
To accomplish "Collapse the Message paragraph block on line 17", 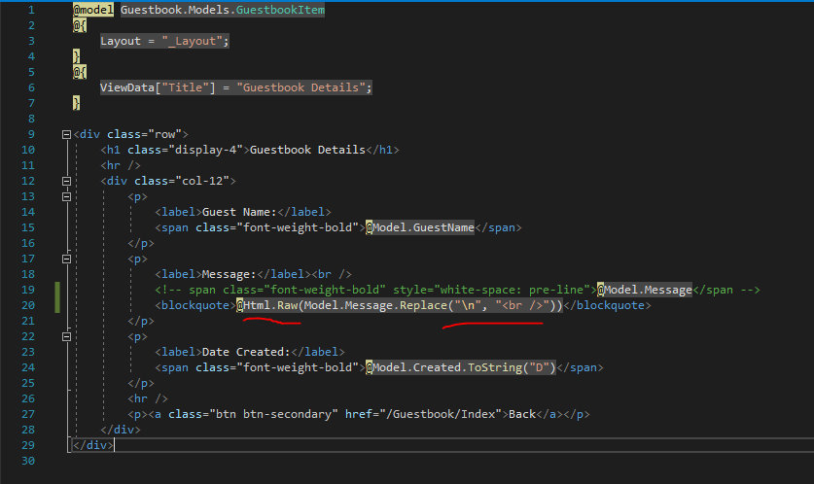I will (x=66, y=259).
